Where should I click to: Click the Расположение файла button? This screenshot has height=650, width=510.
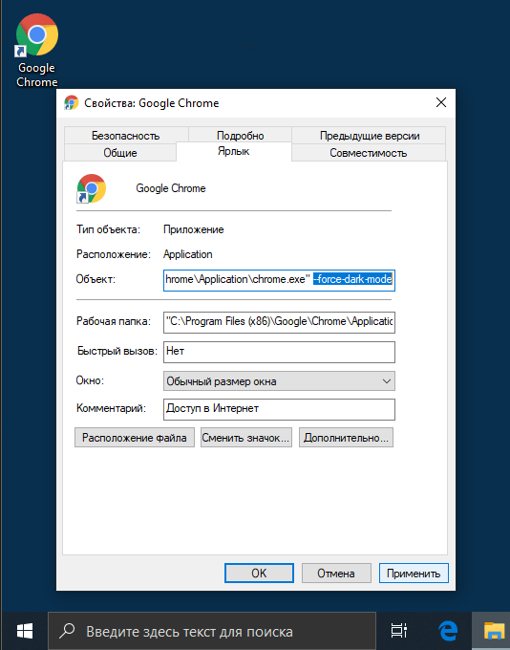[135, 438]
